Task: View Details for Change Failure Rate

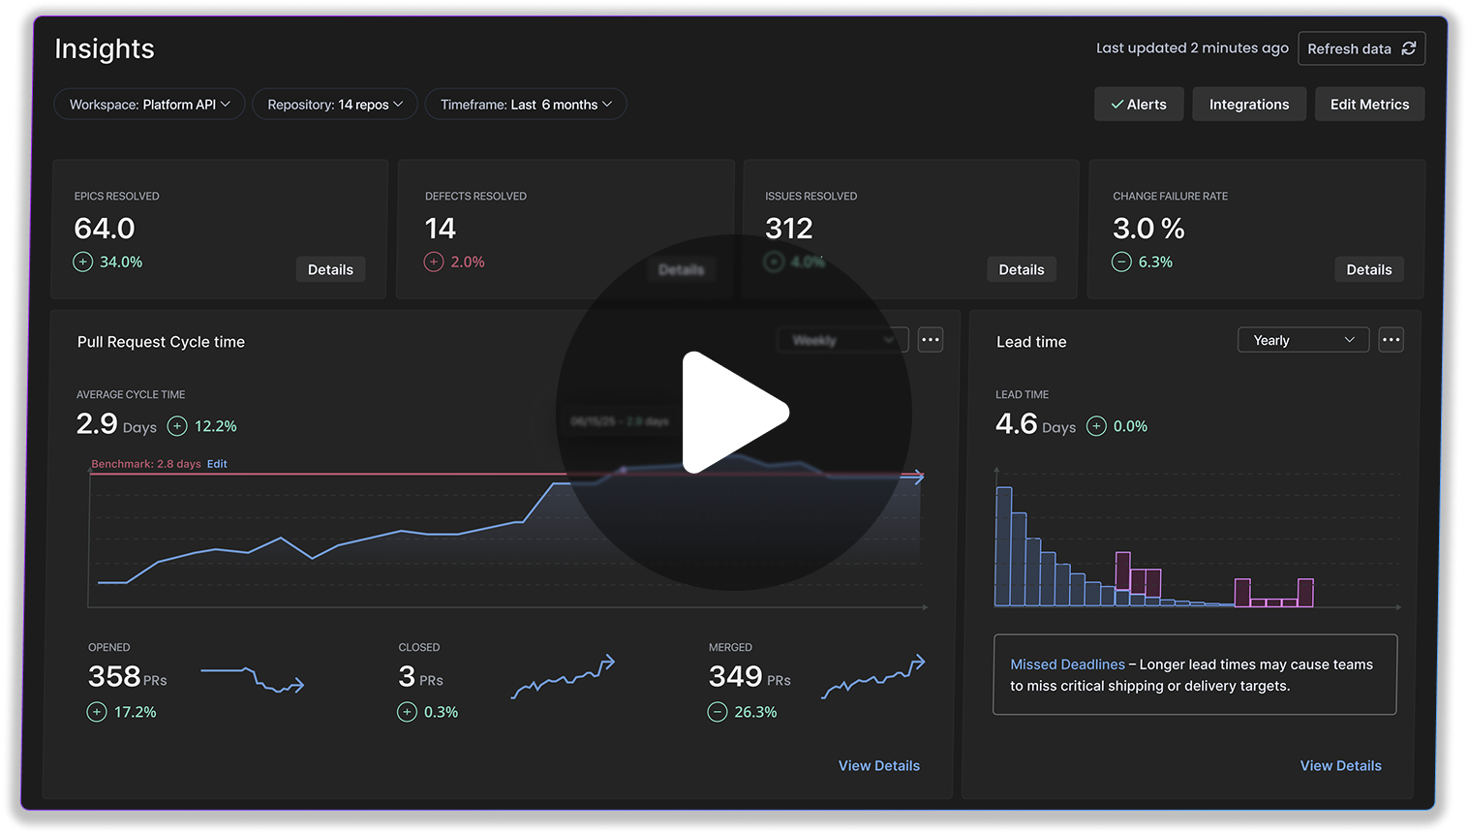Action: 1368,270
